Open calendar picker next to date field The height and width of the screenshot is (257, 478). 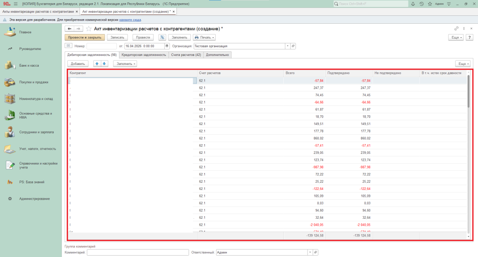point(168,46)
